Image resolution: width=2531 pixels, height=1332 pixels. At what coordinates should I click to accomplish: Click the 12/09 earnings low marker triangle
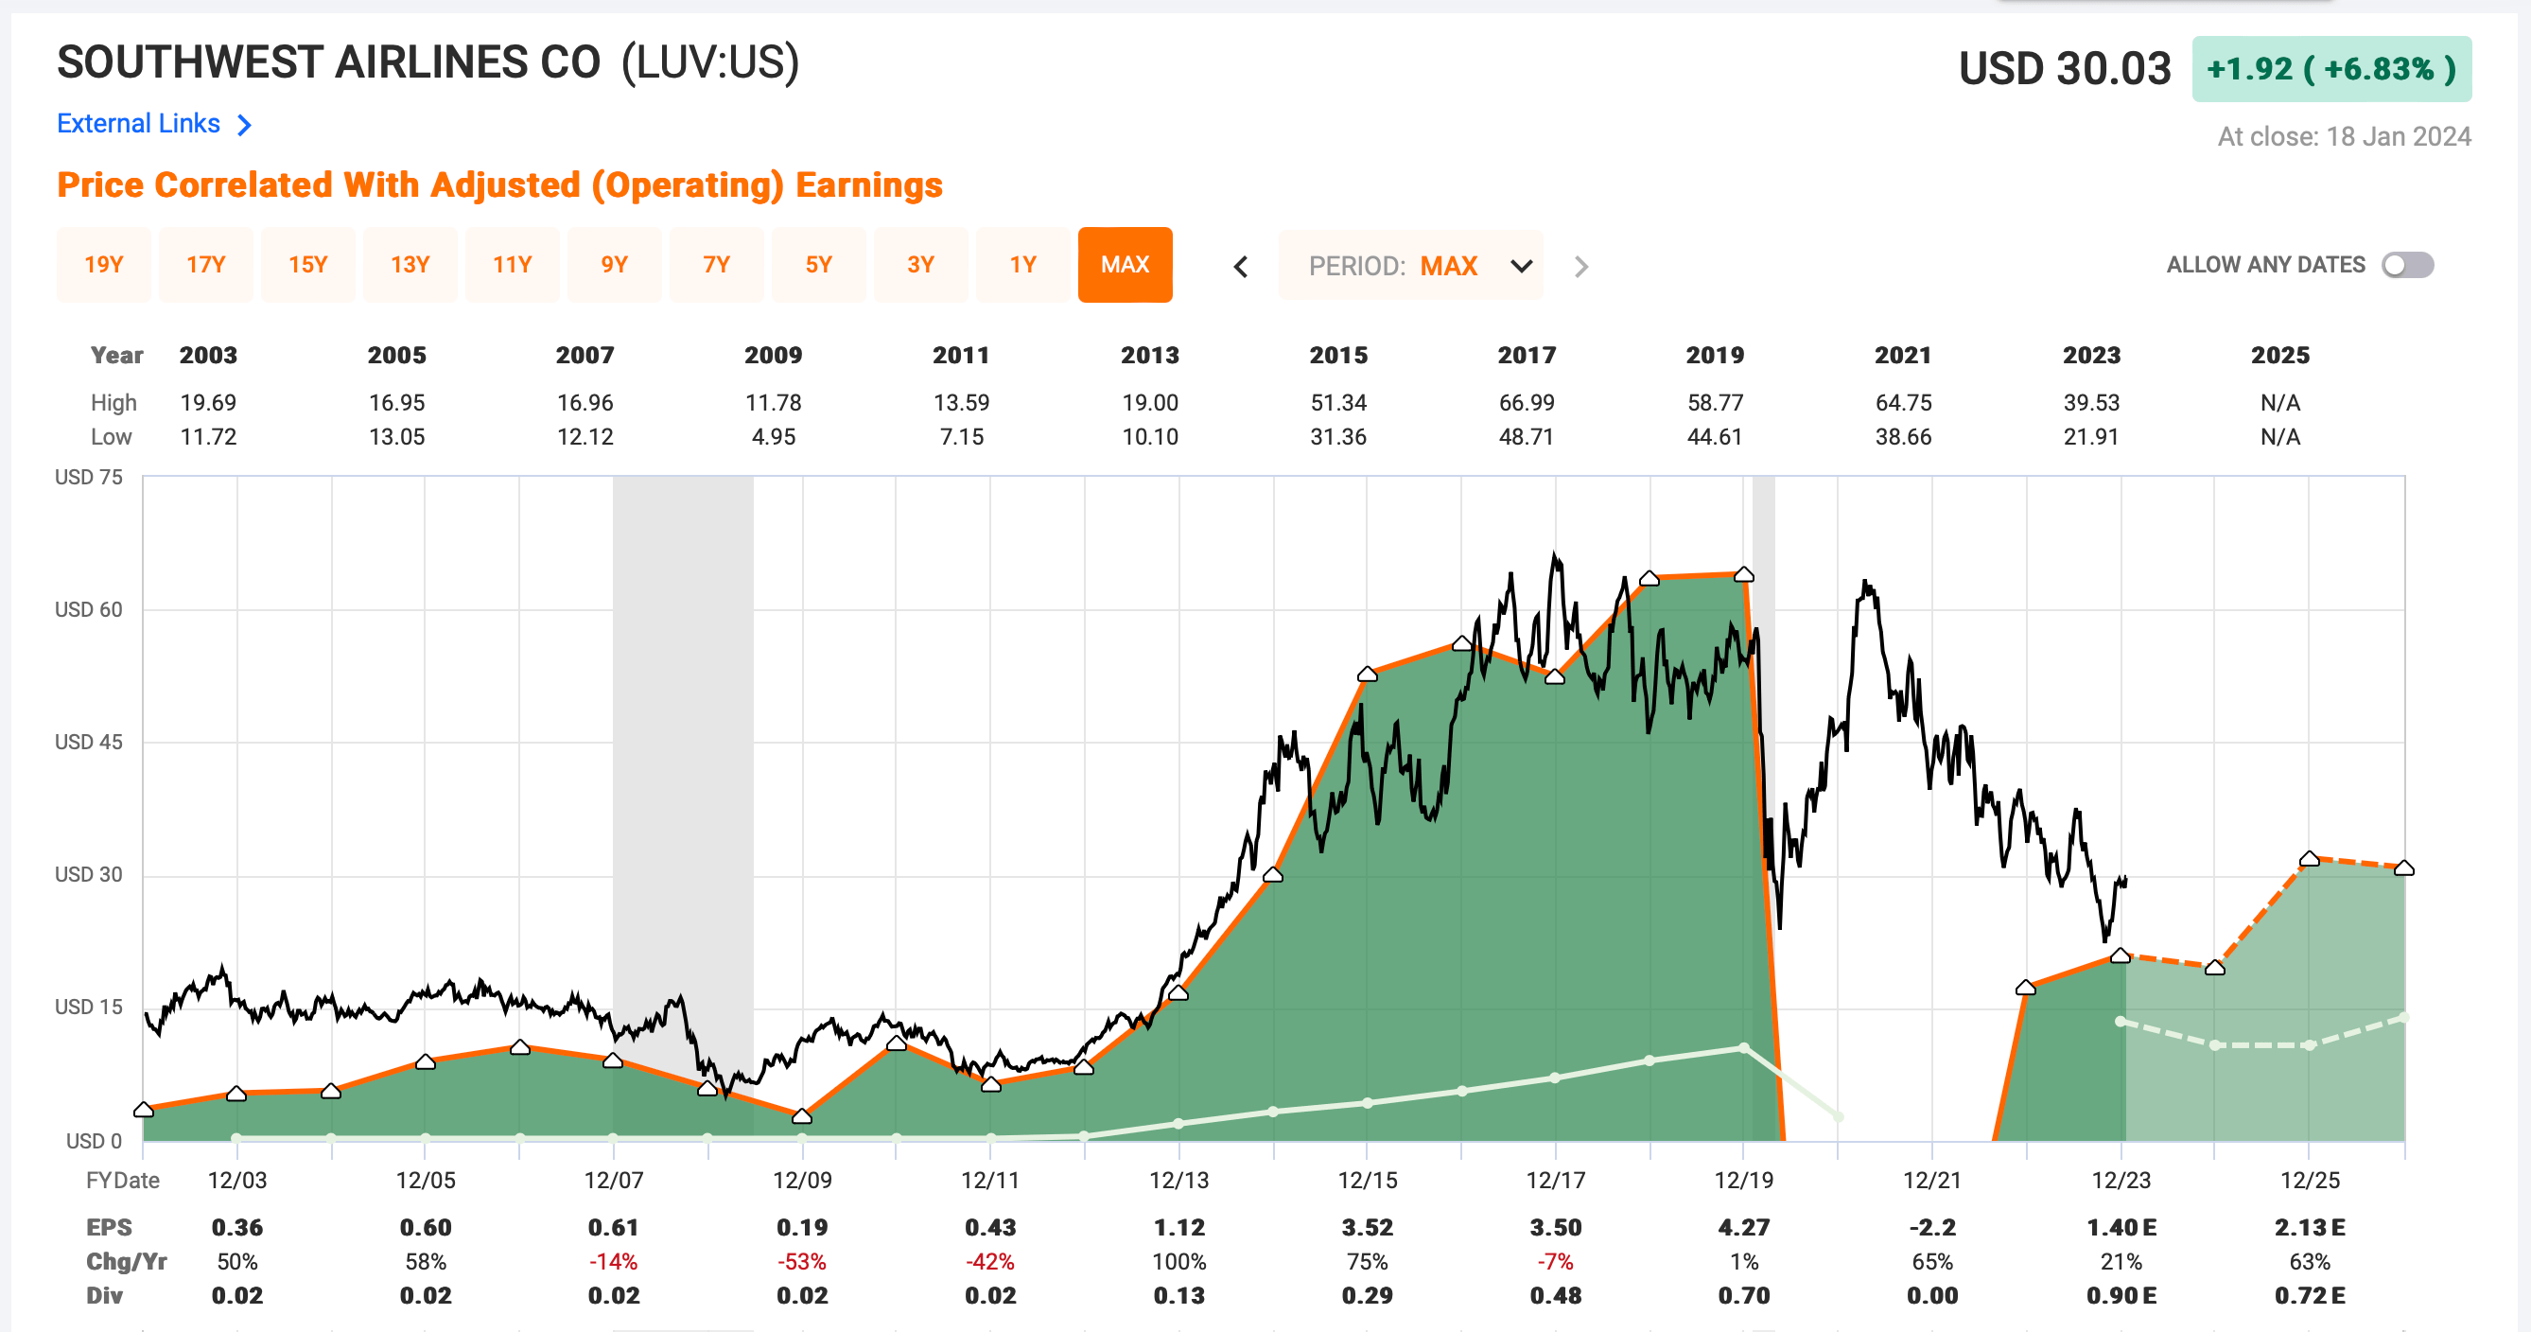(802, 1115)
